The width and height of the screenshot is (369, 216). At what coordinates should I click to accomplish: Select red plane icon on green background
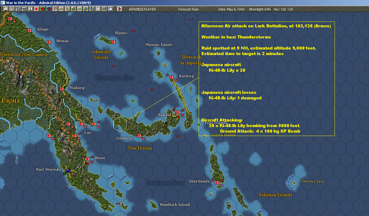tap(43, 9)
